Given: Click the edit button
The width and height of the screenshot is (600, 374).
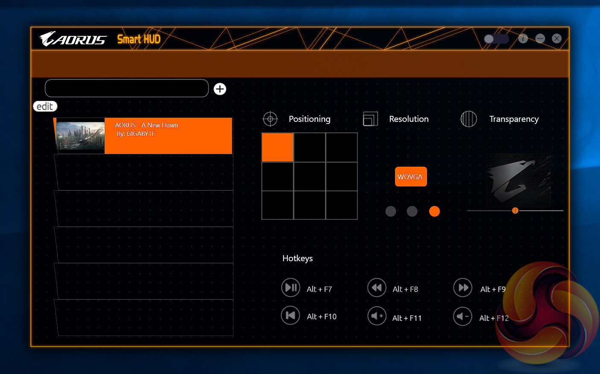Looking at the screenshot, I should pos(45,106).
